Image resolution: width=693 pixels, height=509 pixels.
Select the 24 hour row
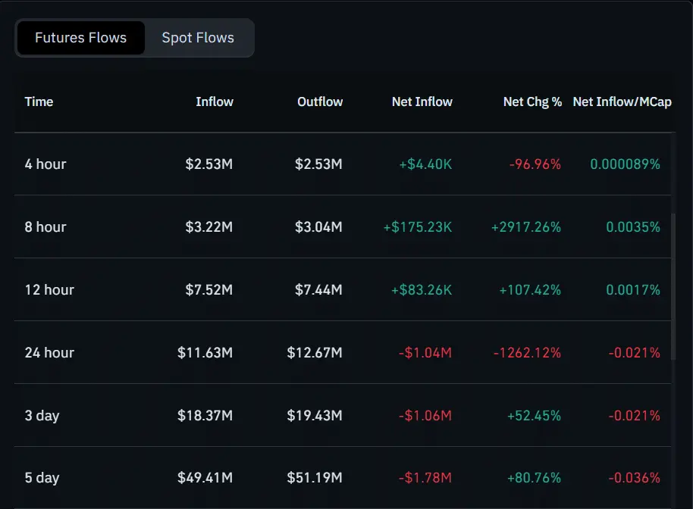tap(303, 352)
